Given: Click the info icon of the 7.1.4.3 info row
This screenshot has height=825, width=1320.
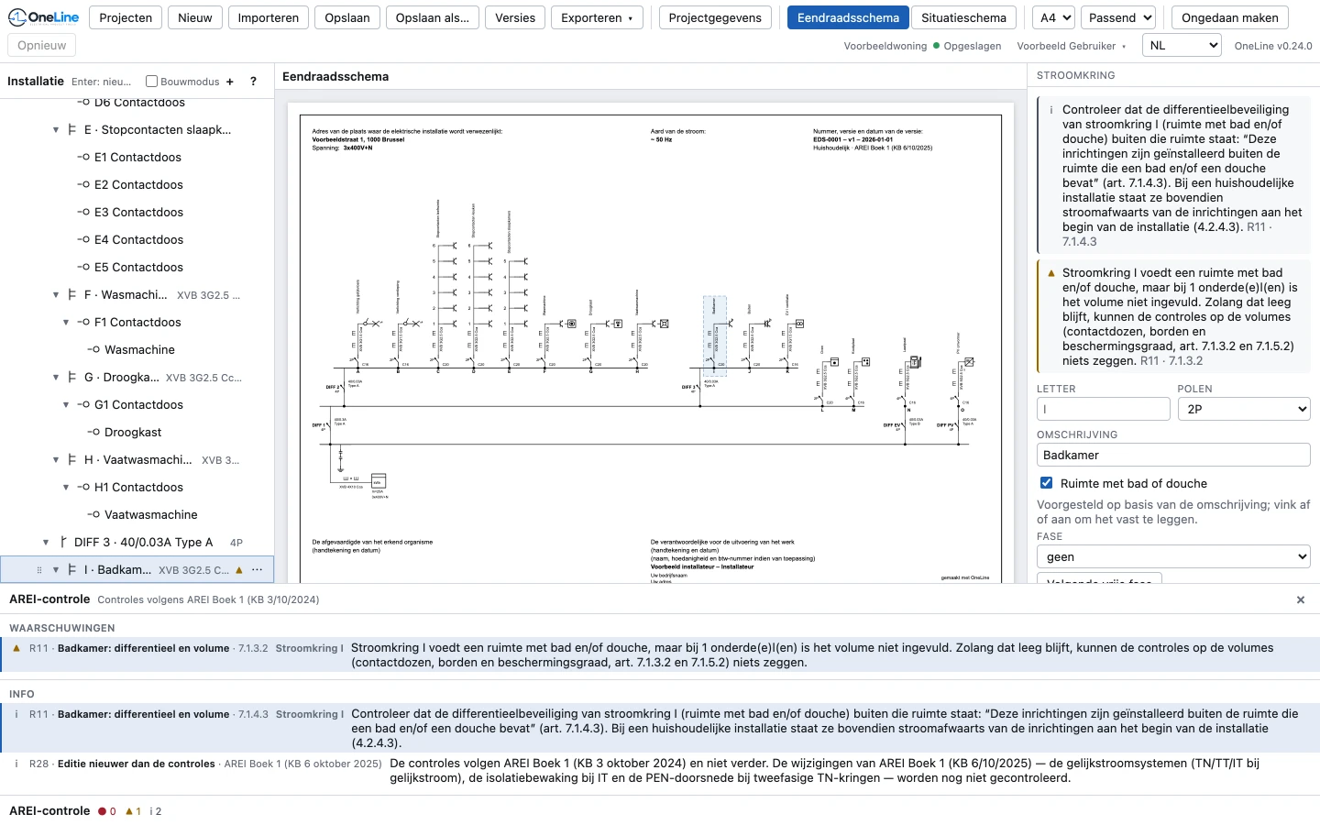Looking at the screenshot, I should coord(16,714).
